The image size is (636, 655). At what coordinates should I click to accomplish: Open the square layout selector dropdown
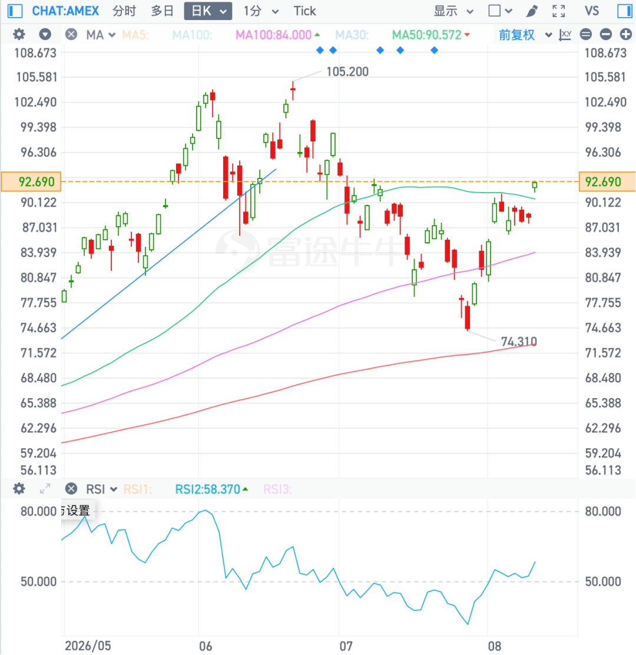click(x=501, y=11)
